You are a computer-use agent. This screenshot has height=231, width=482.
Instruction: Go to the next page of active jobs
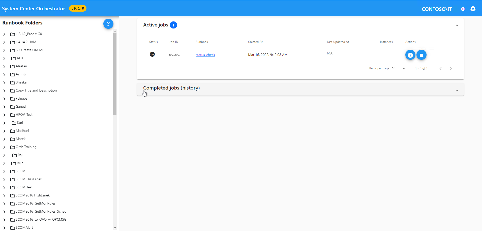pos(451,68)
